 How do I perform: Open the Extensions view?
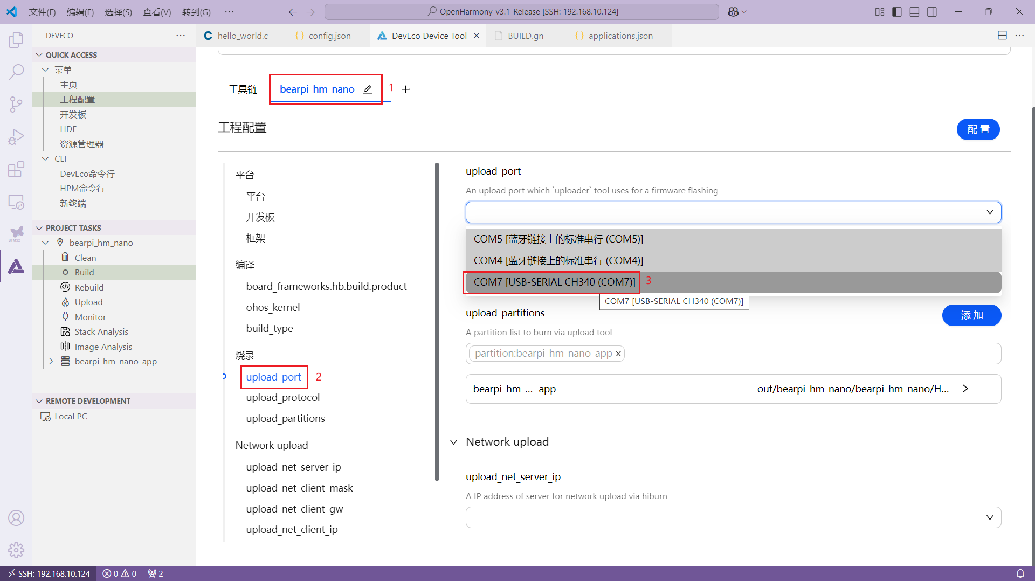click(16, 170)
